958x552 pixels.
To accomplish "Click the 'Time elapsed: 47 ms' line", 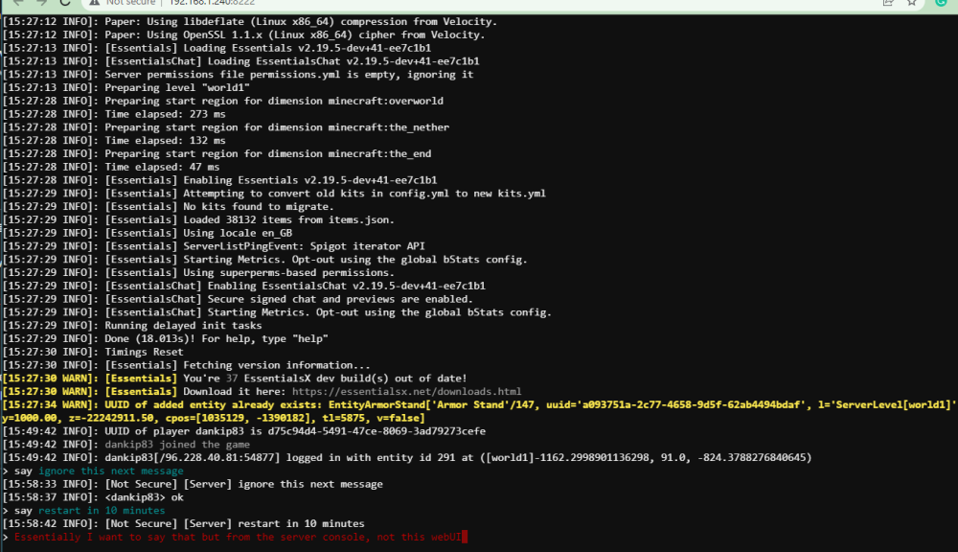I will pos(111,167).
